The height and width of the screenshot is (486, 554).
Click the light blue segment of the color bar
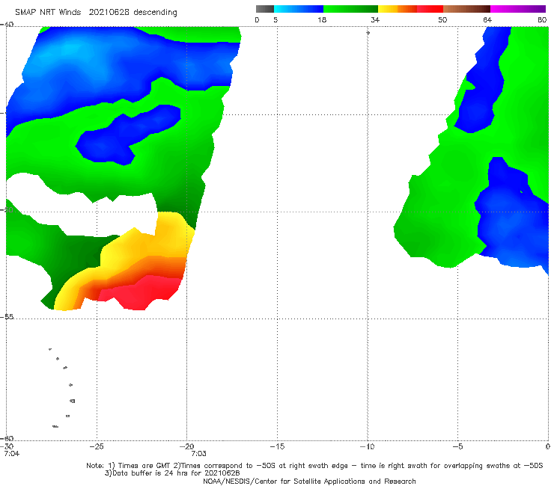click(x=299, y=9)
